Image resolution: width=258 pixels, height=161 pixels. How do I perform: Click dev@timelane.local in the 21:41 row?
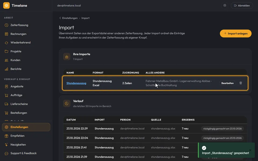[132, 147]
